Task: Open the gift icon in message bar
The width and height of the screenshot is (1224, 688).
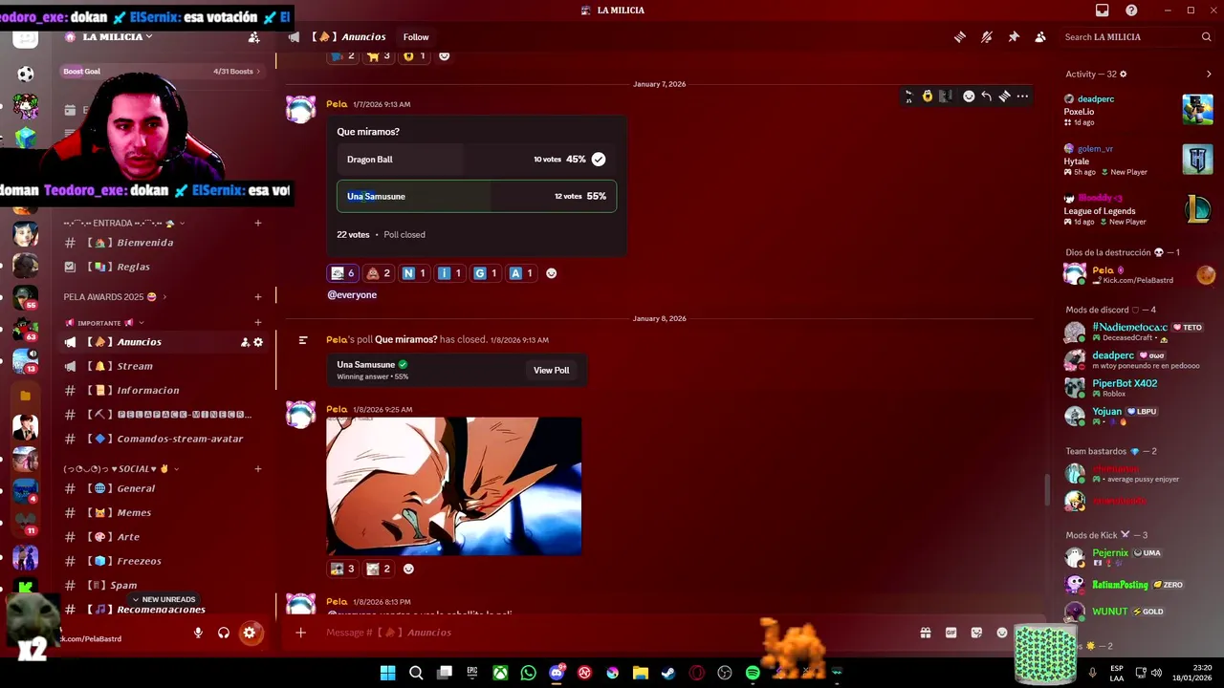Action: click(x=926, y=633)
